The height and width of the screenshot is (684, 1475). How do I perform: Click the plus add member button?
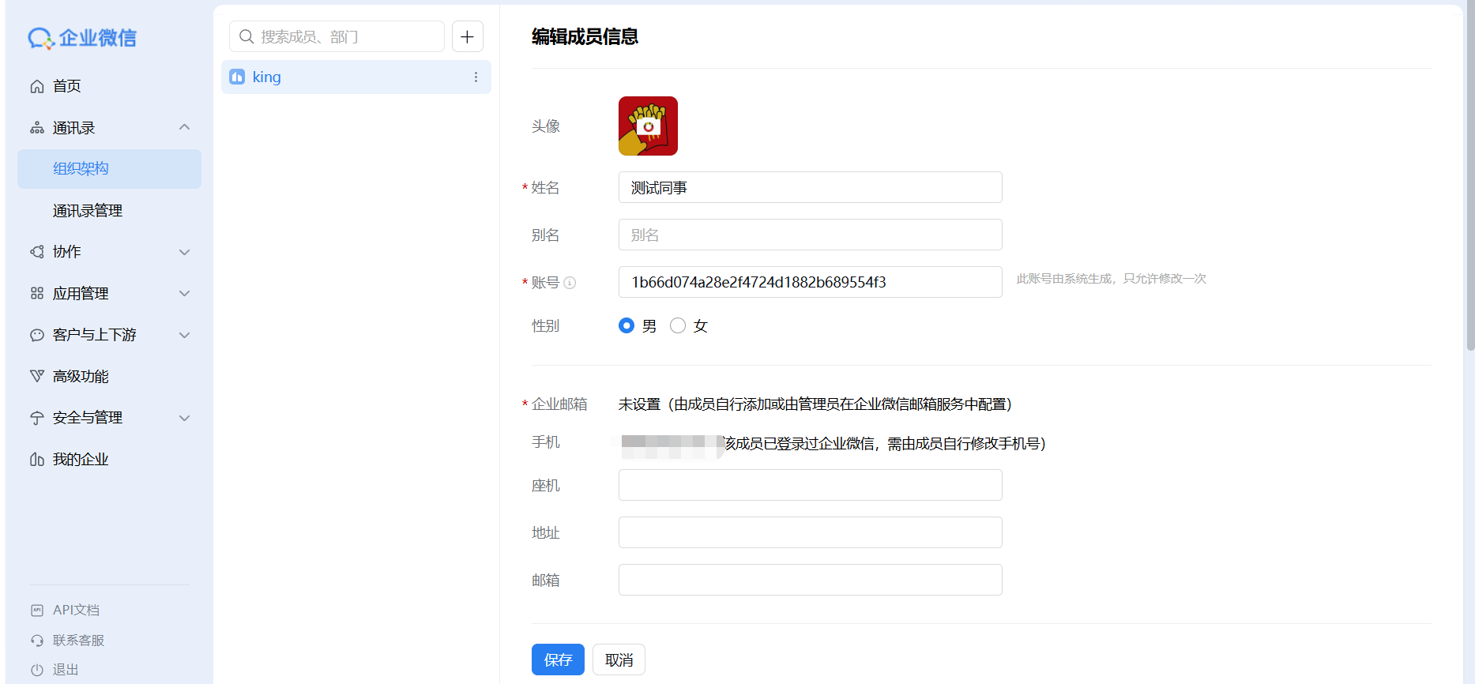click(x=468, y=36)
